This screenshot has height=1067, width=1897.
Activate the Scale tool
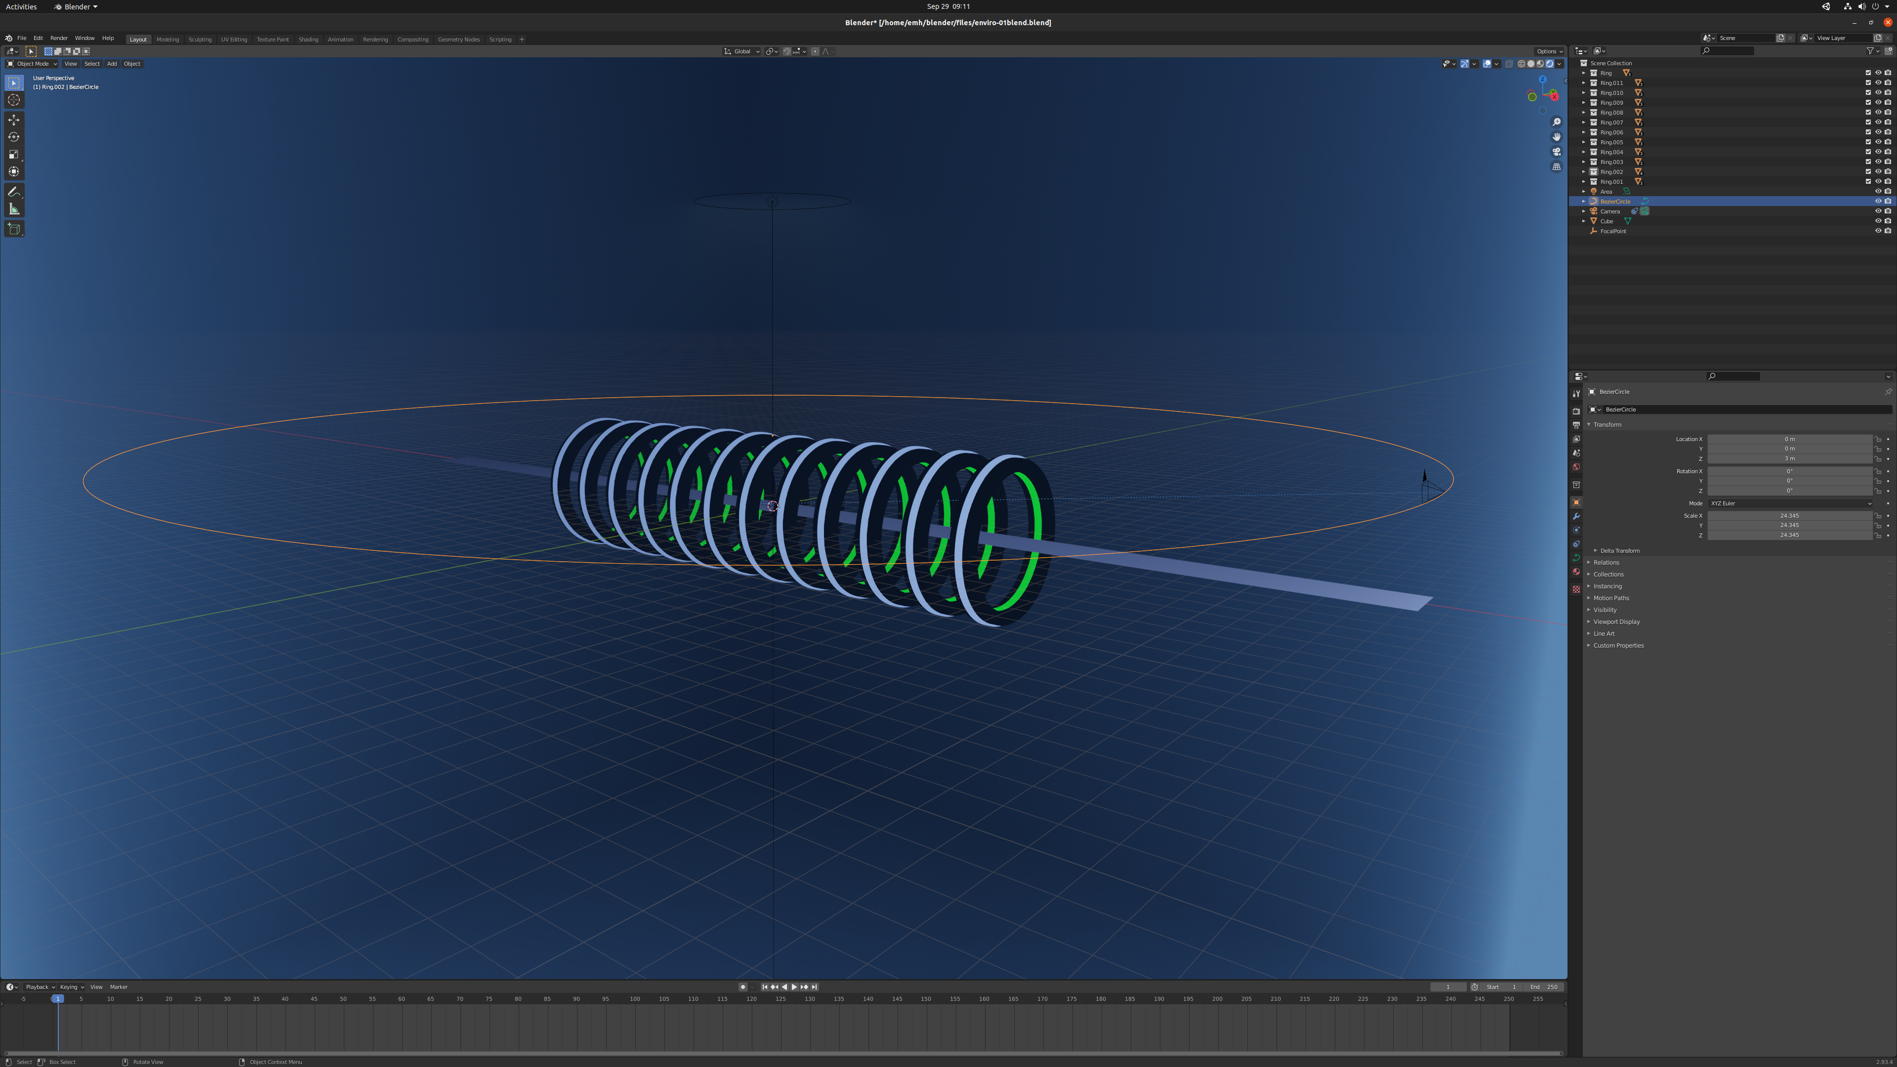pyautogui.click(x=14, y=155)
